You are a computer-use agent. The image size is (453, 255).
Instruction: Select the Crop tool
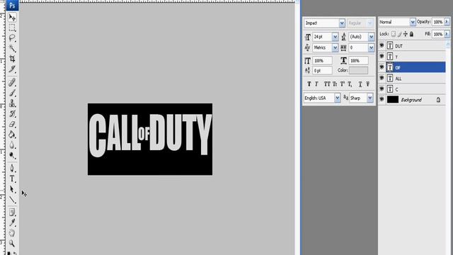point(12,59)
